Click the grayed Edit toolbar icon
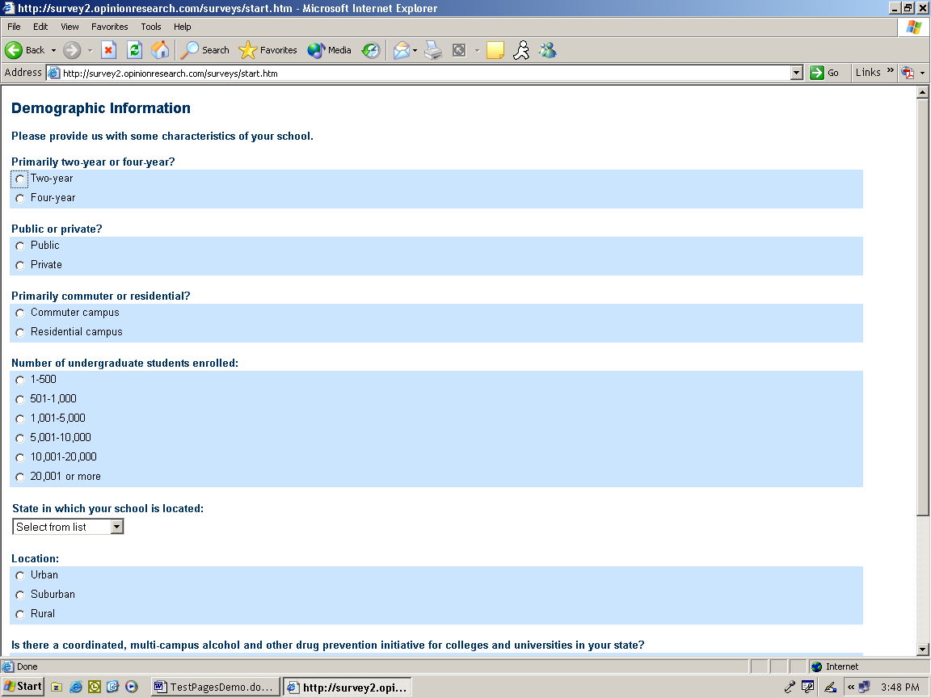931x698 pixels. [460, 50]
